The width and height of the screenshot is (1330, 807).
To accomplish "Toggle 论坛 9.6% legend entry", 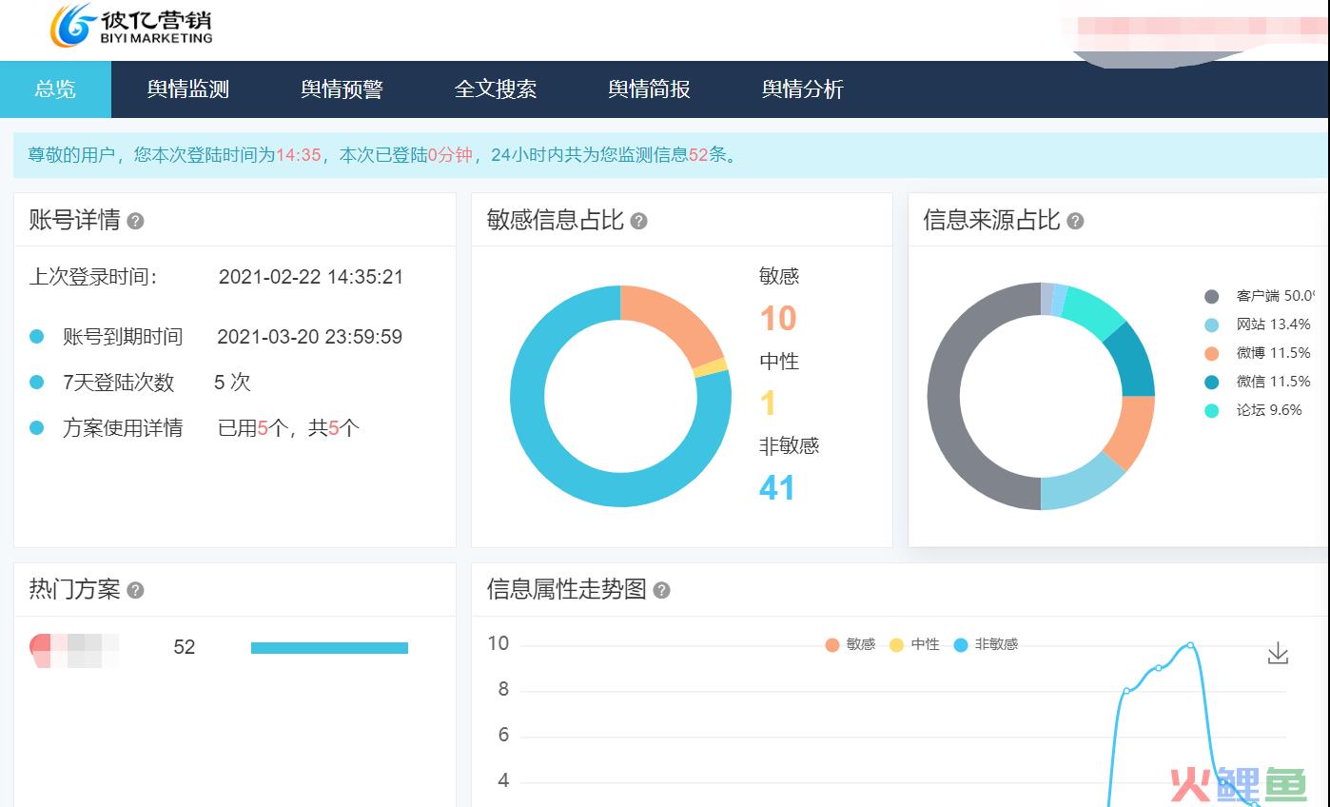I will [1254, 410].
